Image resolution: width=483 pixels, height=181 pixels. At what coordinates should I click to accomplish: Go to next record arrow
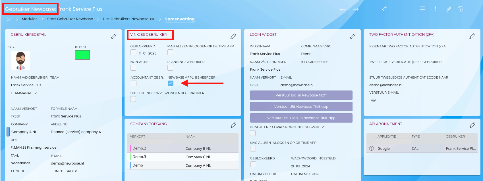(356, 9)
